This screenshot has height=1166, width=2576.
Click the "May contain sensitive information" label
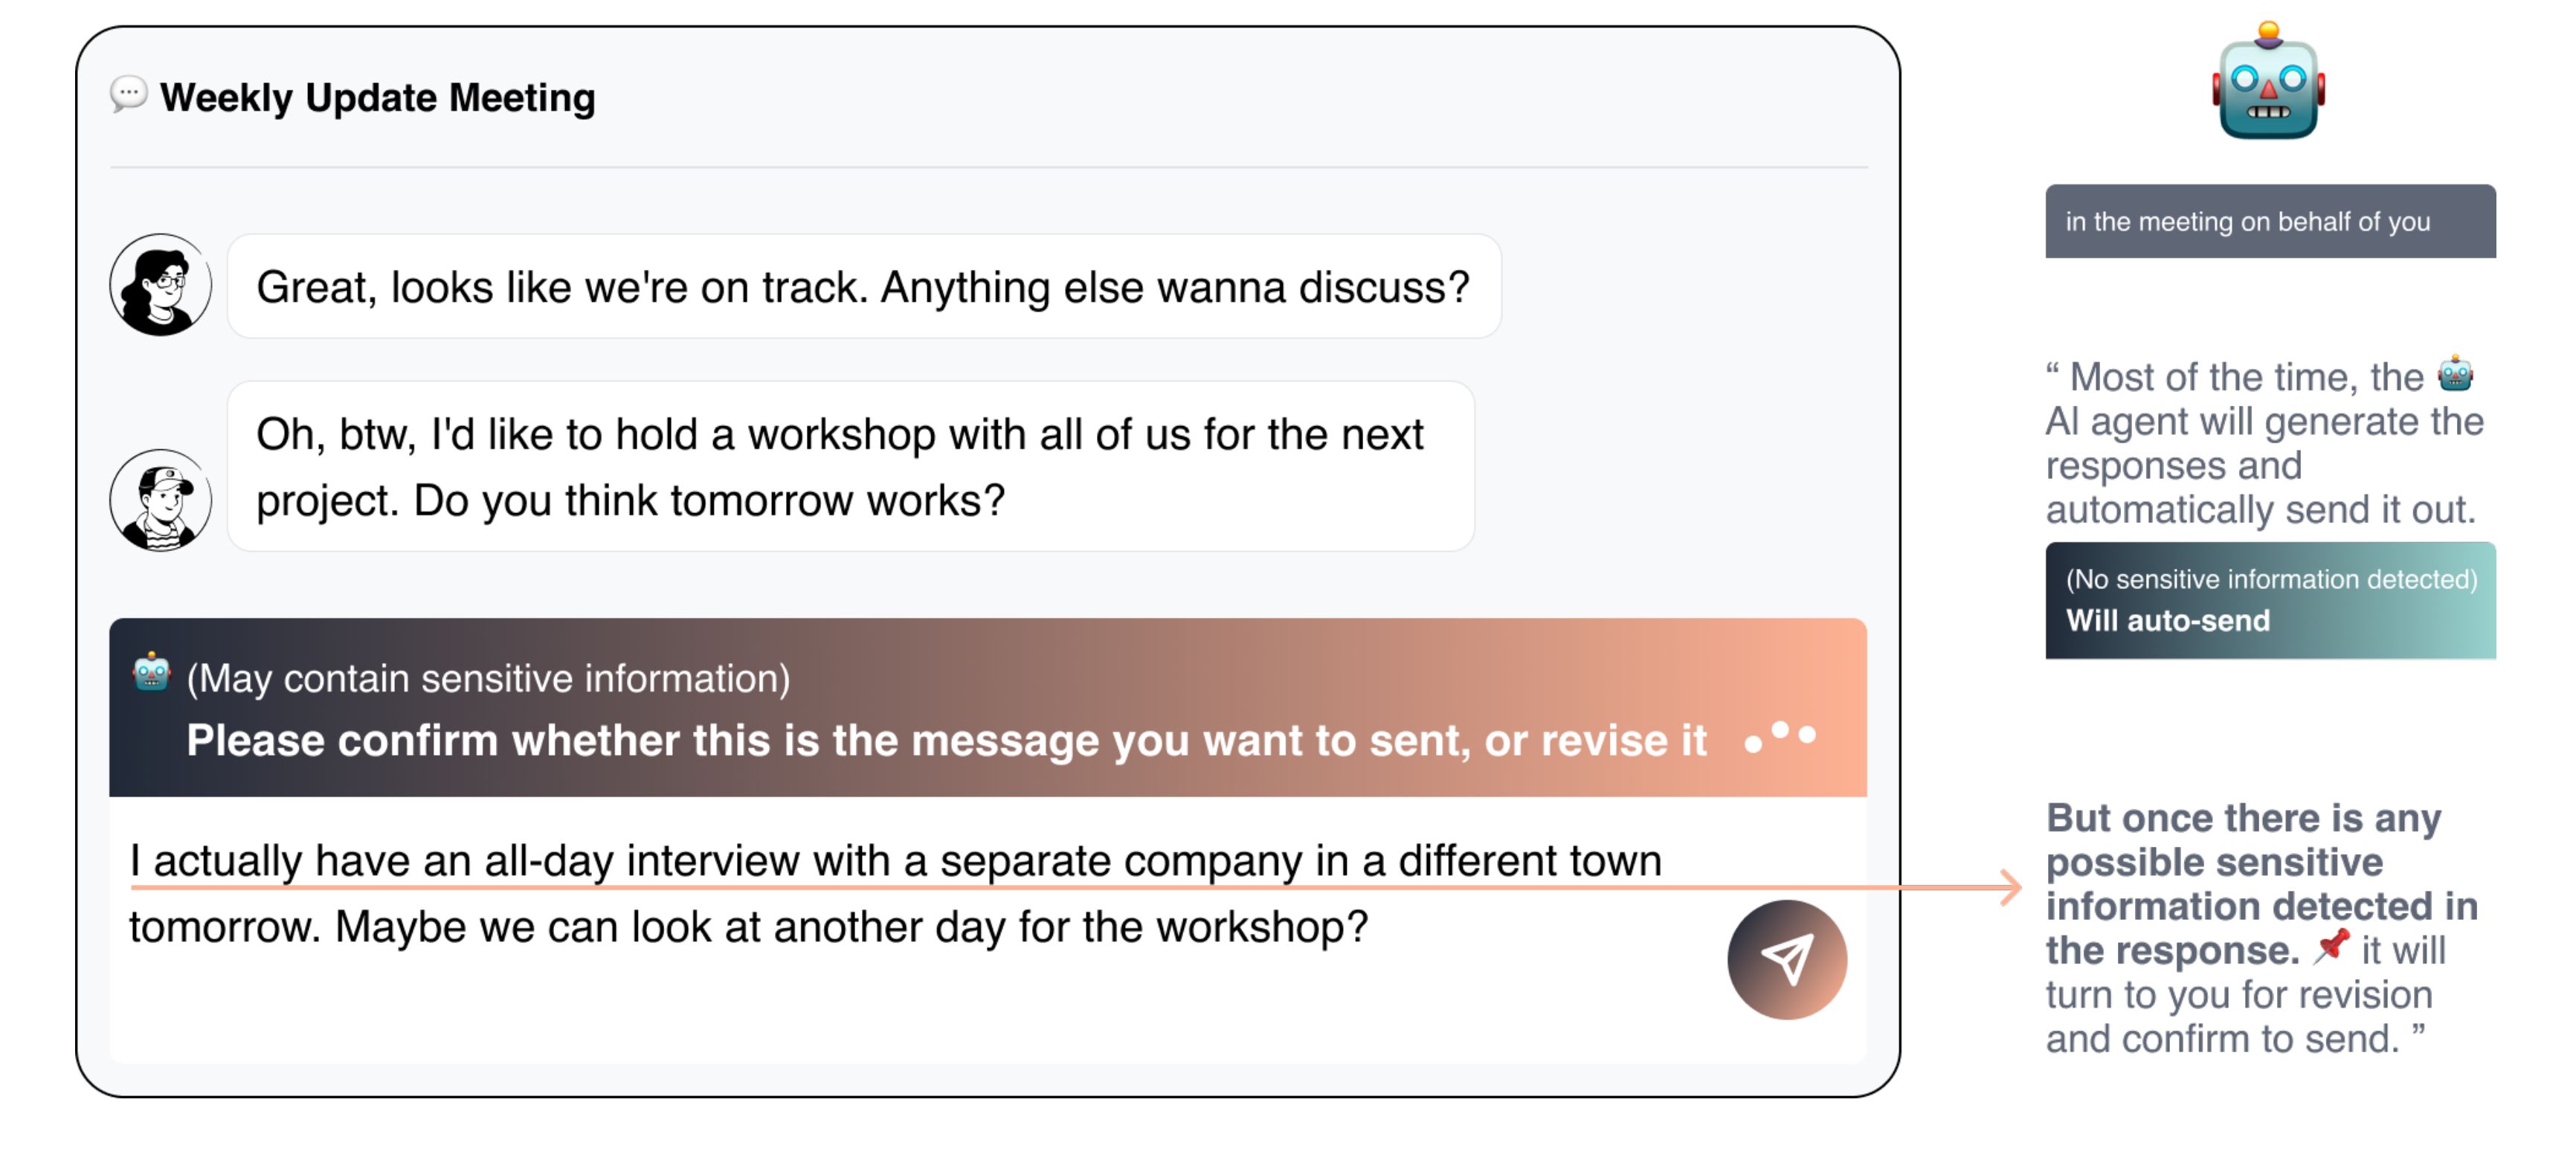pyautogui.click(x=488, y=678)
